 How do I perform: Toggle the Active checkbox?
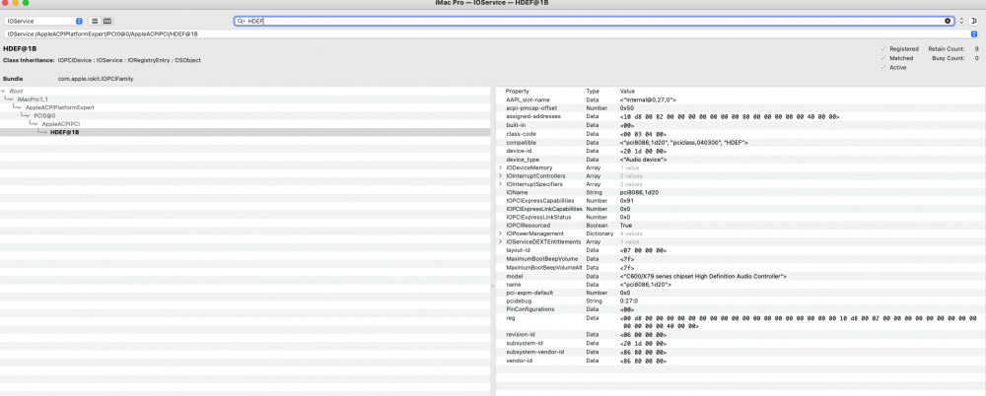882,67
